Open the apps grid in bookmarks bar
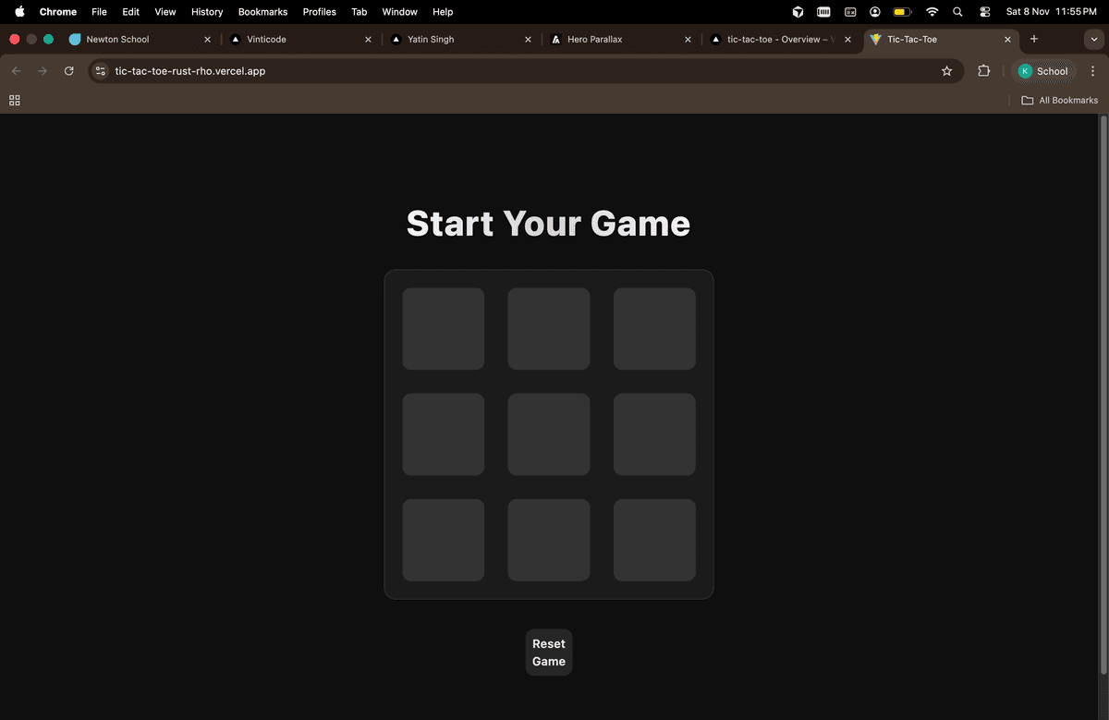This screenshot has height=720, width=1109. coord(14,100)
